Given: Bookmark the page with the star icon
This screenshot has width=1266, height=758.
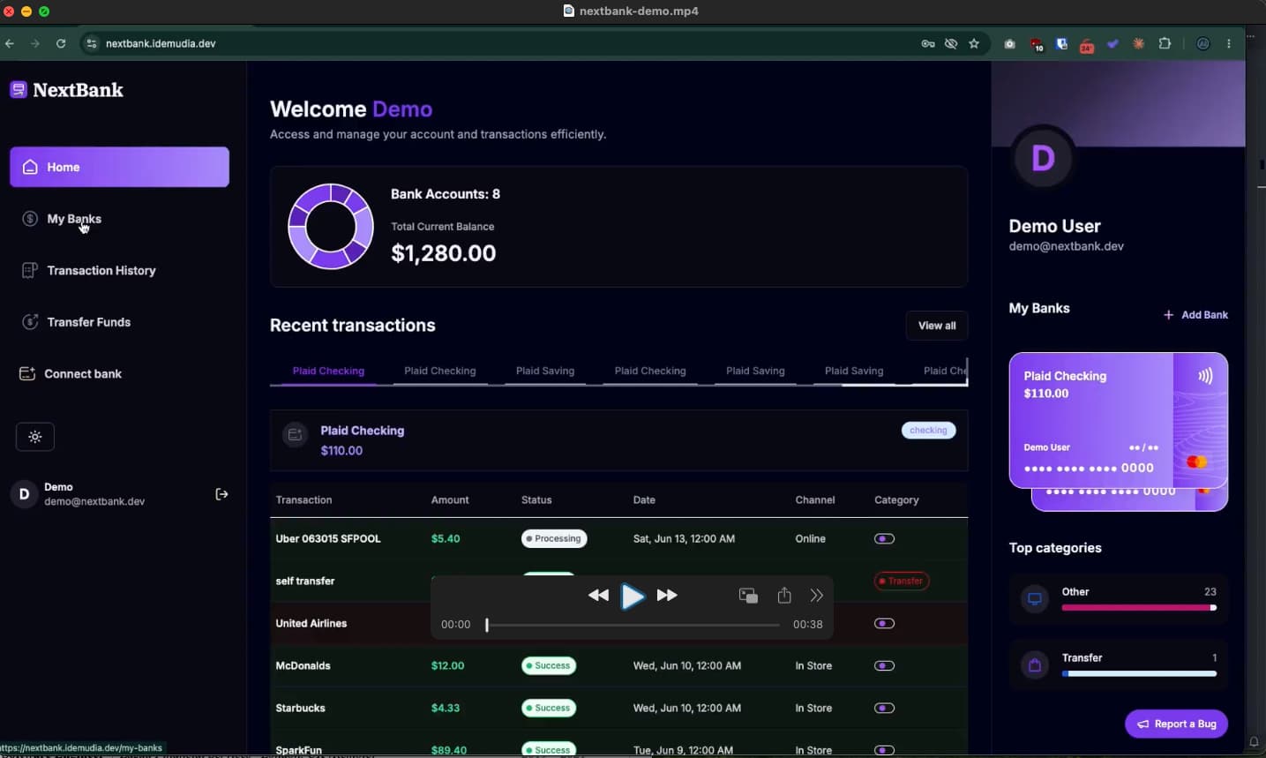Looking at the screenshot, I should click(974, 43).
